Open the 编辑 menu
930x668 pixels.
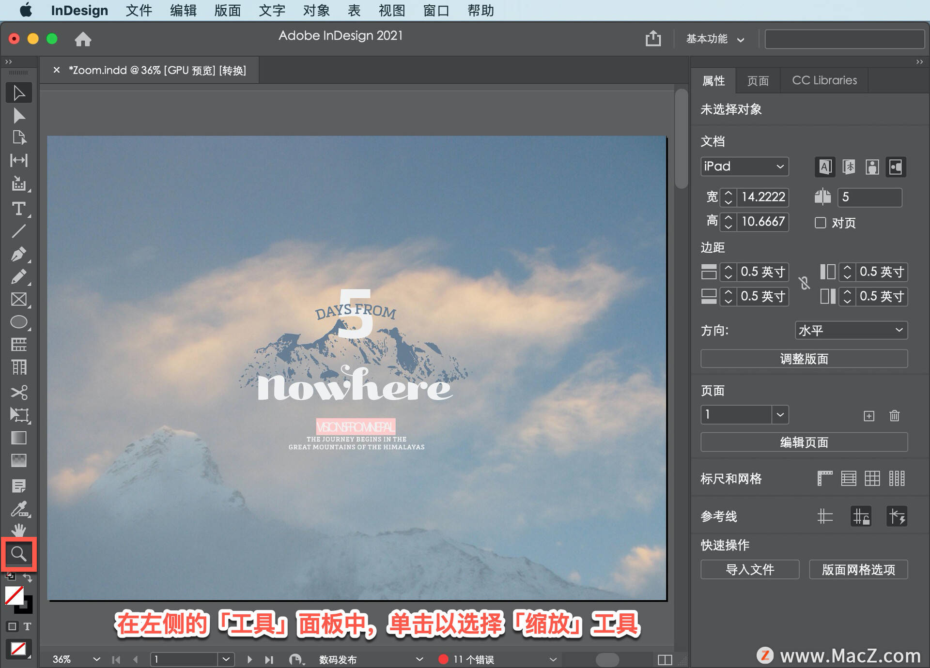pos(183,11)
